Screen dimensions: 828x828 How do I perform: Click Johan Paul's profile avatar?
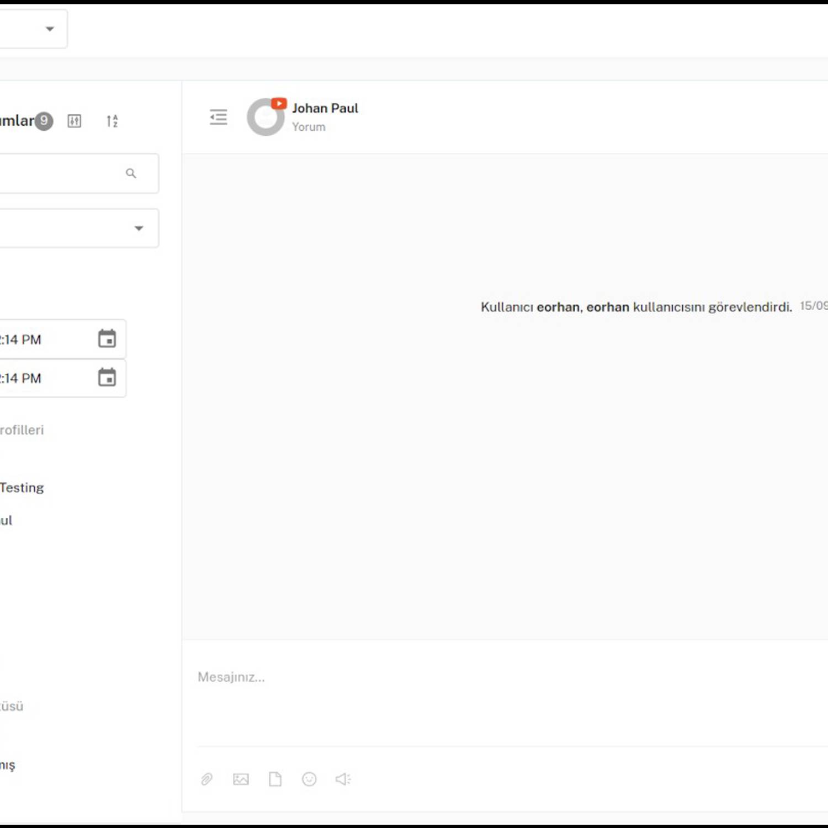pos(266,117)
